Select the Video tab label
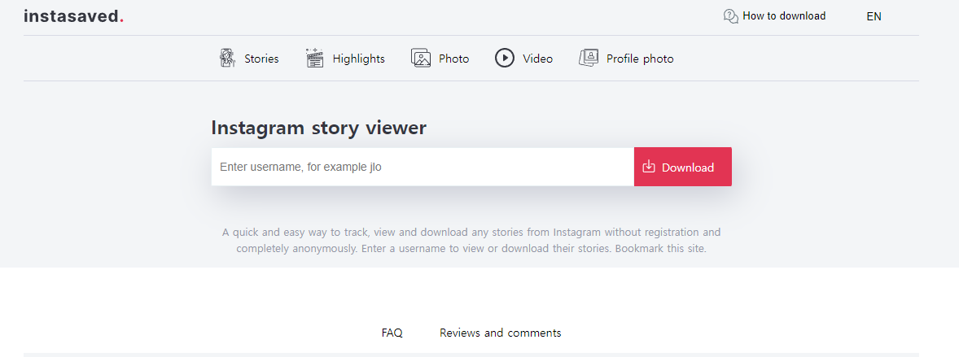Viewport: 959px width, 357px height. coord(537,59)
